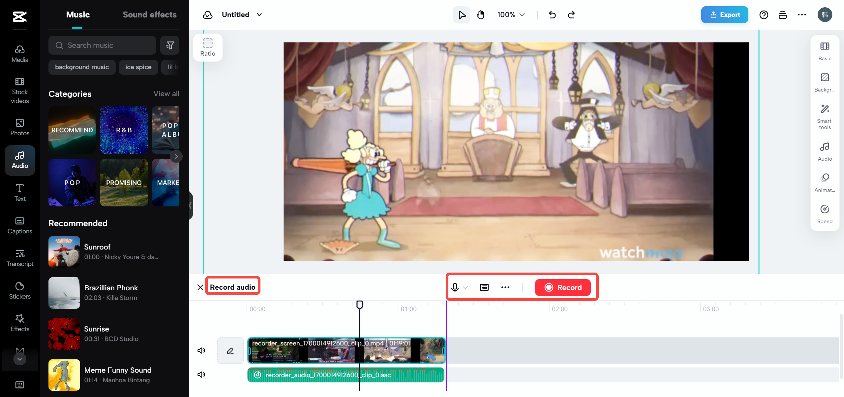This screenshot has width=844, height=397.
Task: Click the recorder_screen video clip thumbnail
Action: (346, 350)
